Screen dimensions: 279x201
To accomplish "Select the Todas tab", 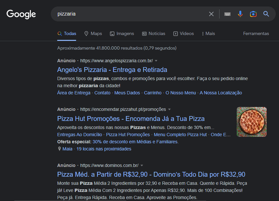I will (x=67, y=33).
